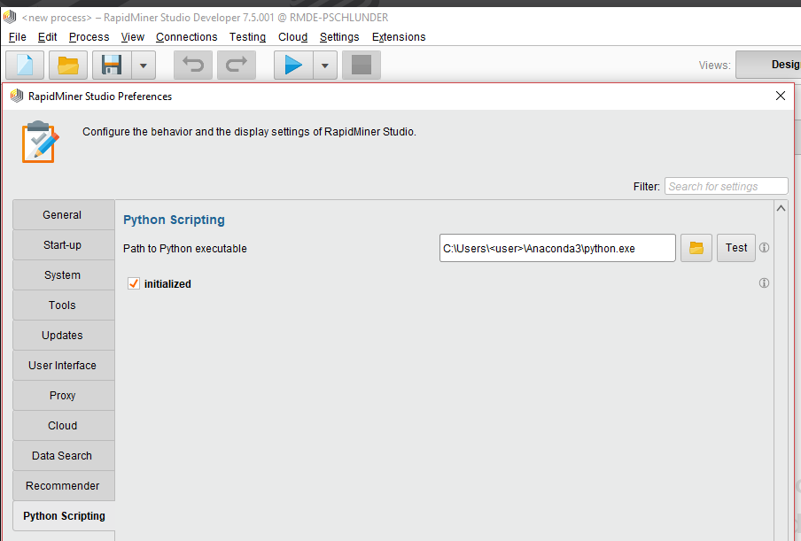This screenshot has height=541, width=801.
Task: Select the General preferences tab
Action: [63, 215]
